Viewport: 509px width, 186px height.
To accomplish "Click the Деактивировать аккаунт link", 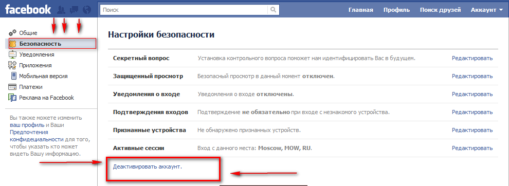I will pyautogui.click(x=148, y=167).
